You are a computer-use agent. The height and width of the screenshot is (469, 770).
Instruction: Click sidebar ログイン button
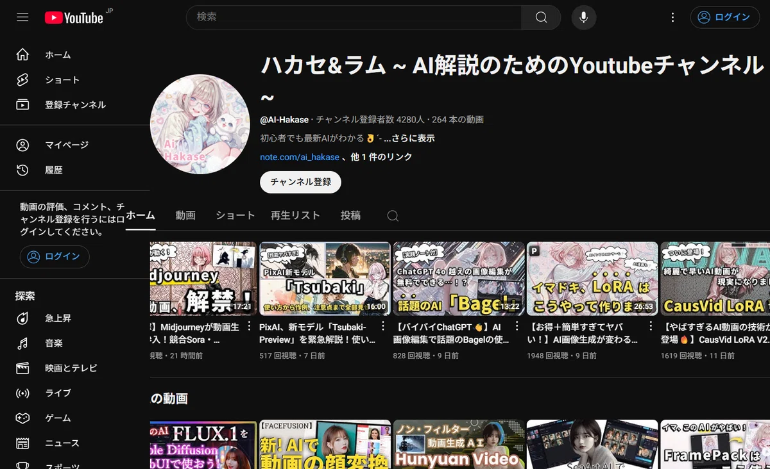pyautogui.click(x=55, y=257)
